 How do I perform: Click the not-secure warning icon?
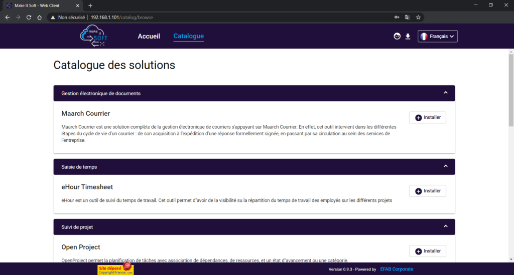53,18
